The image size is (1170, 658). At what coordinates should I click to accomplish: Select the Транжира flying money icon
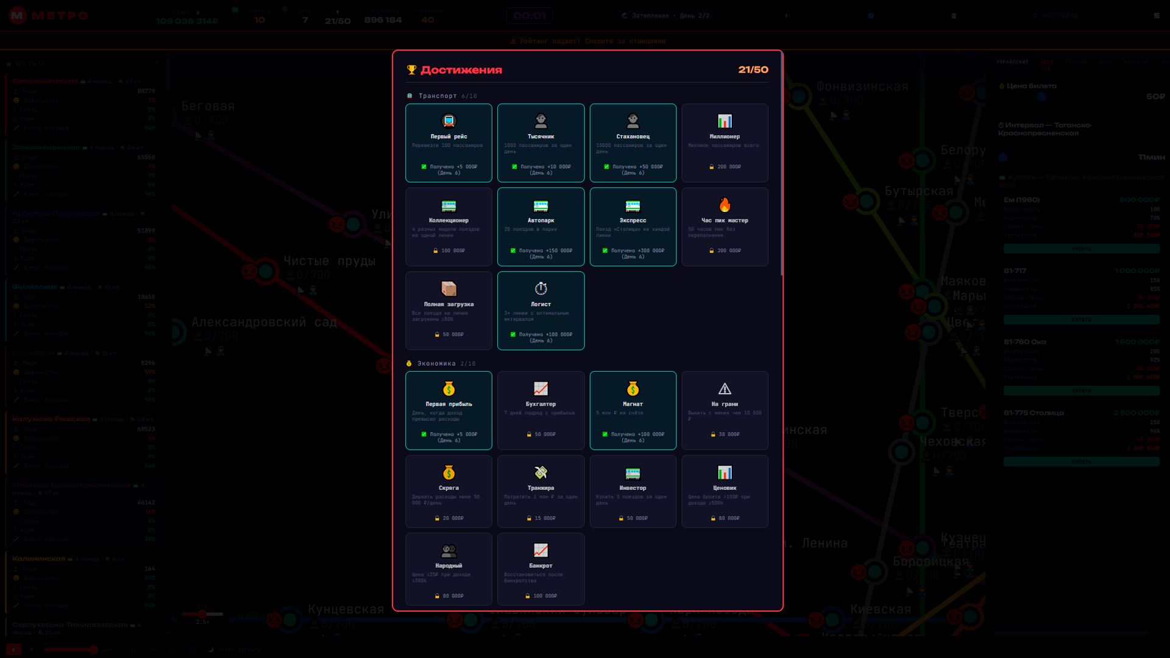click(541, 472)
